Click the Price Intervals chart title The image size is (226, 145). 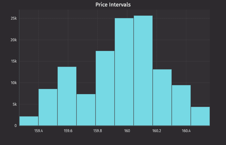click(x=113, y=5)
